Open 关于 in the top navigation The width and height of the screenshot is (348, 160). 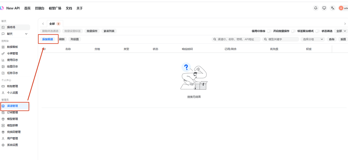[x=79, y=8]
